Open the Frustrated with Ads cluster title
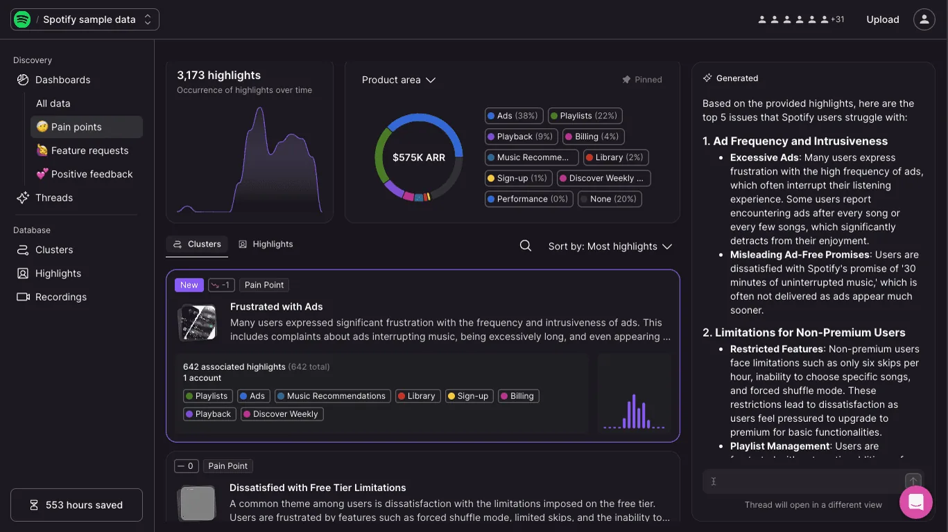This screenshot has width=948, height=532. coord(276,306)
